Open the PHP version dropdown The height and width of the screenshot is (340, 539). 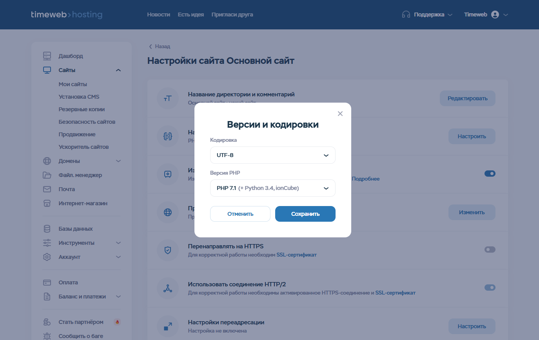pyautogui.click(x=272, y=188)
